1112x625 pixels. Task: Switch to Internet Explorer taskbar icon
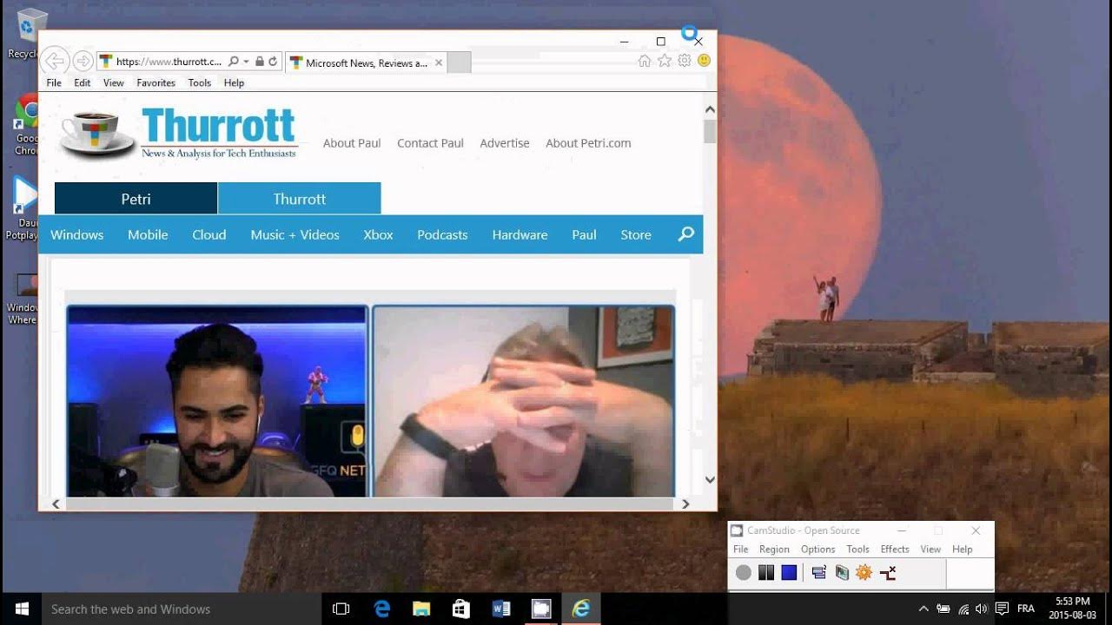tap(581, 609)
